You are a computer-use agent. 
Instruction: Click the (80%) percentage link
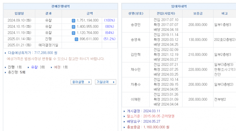pos(109,27)
